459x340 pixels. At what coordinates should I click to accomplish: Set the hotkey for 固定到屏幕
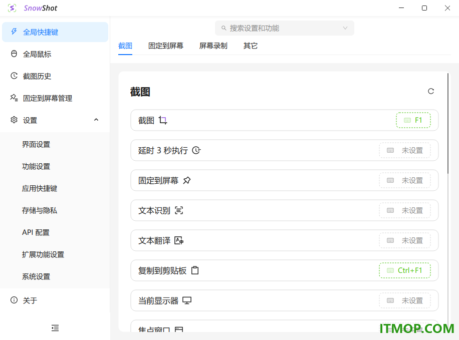405,180
